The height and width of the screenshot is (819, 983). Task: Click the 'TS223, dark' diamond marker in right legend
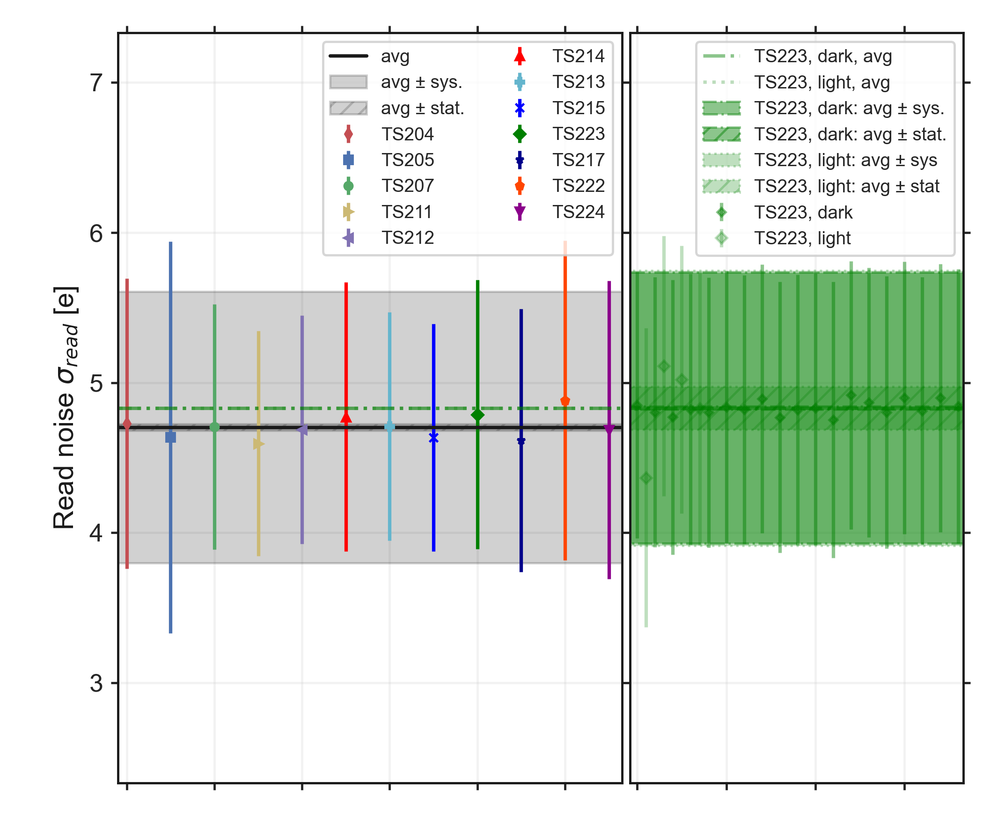pos(721,212)
